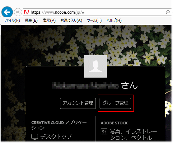Screen dimensions: 173x143
Task: Open the 表示(V) menu
Action: pyautogui.click(x=49, y=20)
